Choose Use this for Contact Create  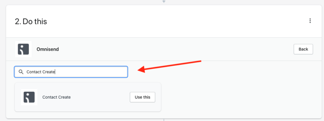pyautogui.click(x=142, y=97)
